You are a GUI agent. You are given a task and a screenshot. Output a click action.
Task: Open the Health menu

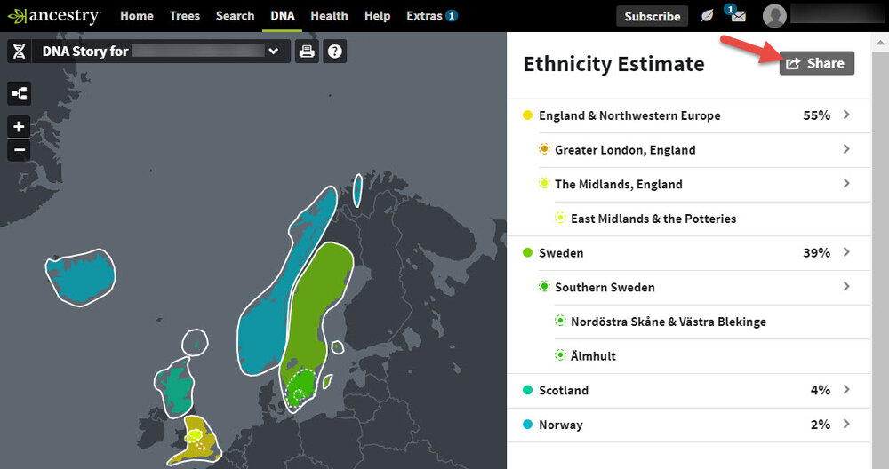pos(329,16)
